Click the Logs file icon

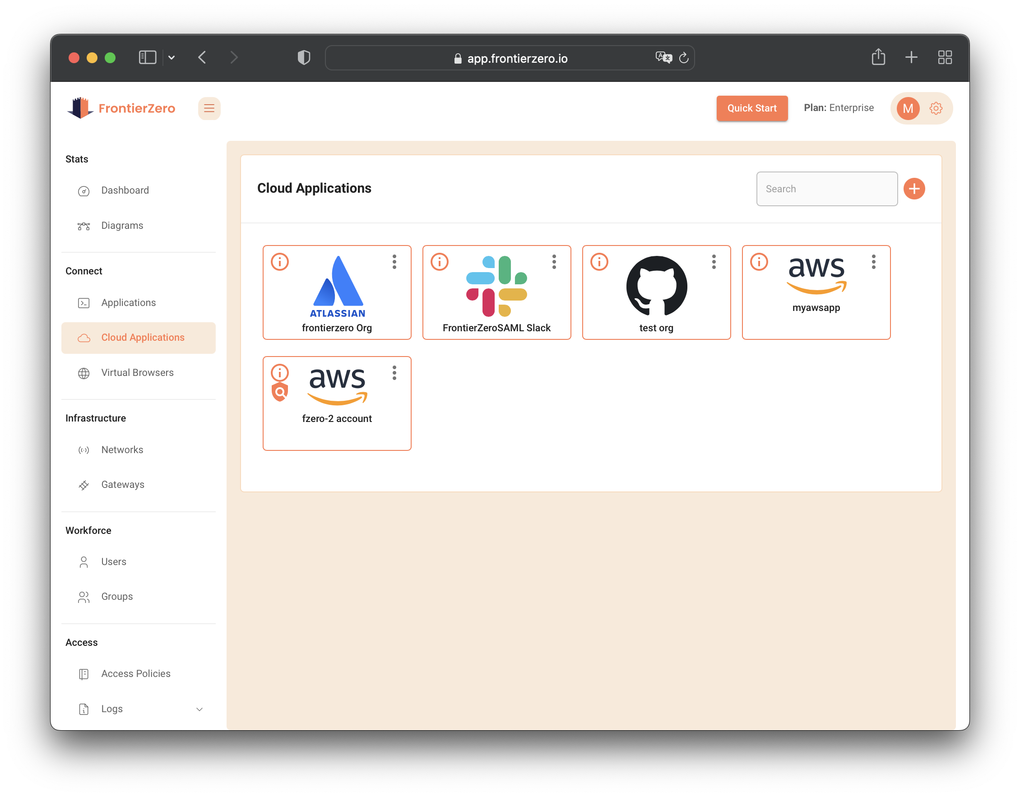[x=83, y=709]
